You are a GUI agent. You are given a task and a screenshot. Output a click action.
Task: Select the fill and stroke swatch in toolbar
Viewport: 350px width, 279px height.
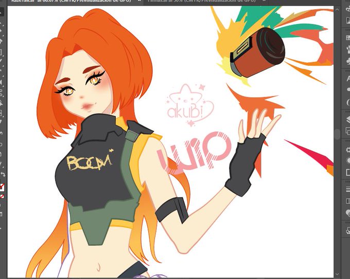(2, 187)
